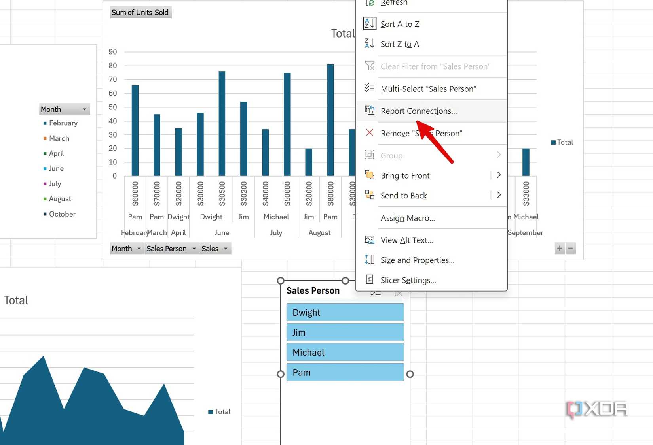Open the Month field dropdown on the chart
This screenshot has height=445, width=653.
(x=139, y=248)
